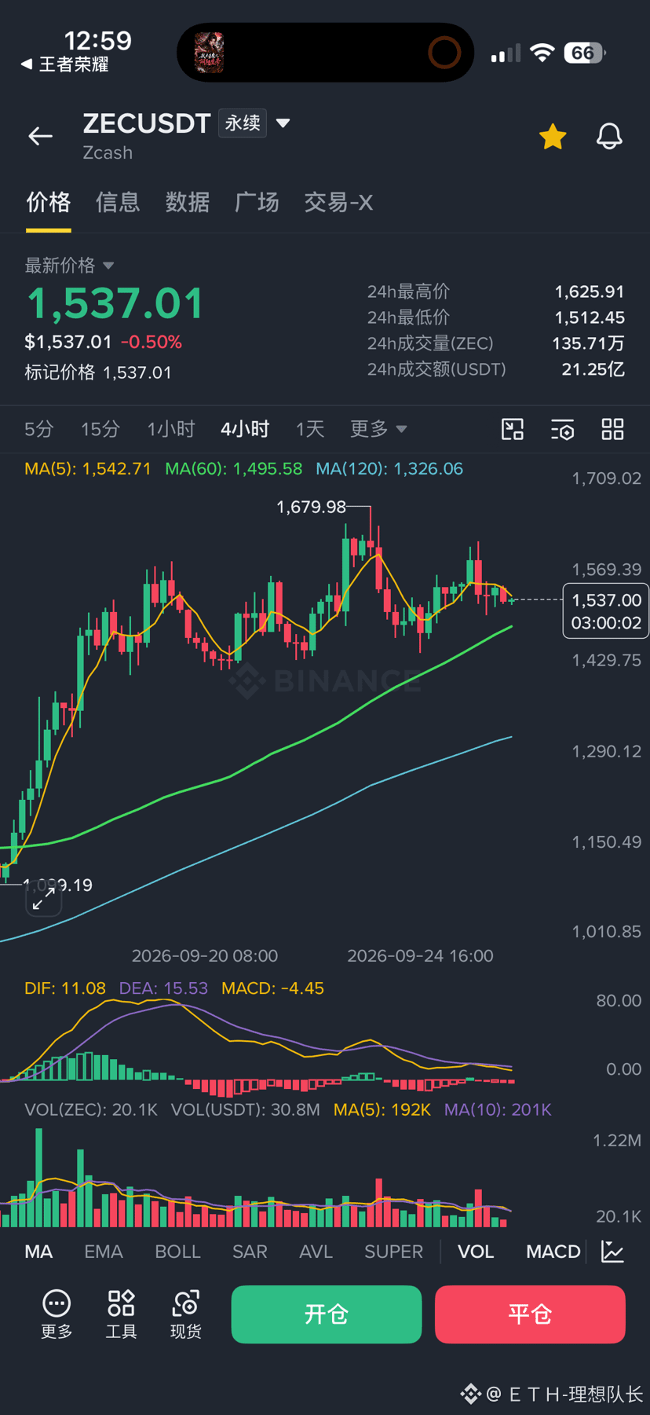650x1415 pixels.
Task: Open the 工具 tools icon
Action: 122,1314
